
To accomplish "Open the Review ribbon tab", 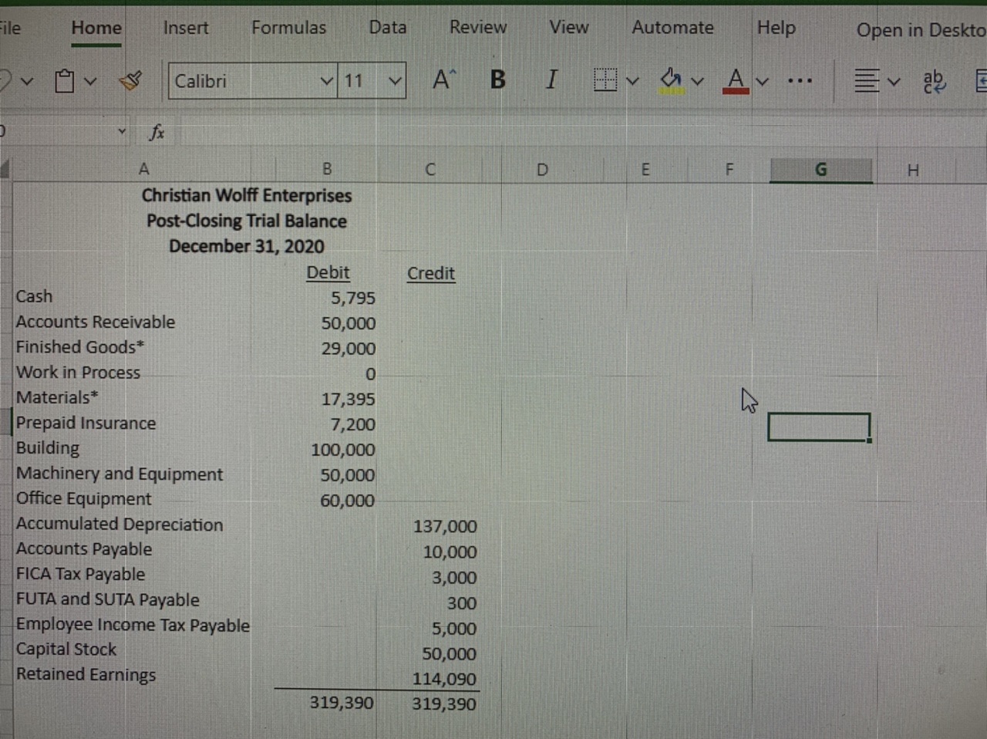I will tap(477, 28).
